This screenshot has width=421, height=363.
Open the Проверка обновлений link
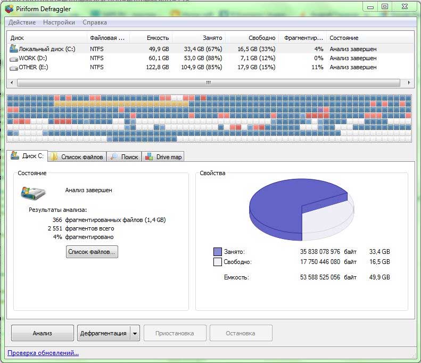[43, 353]
